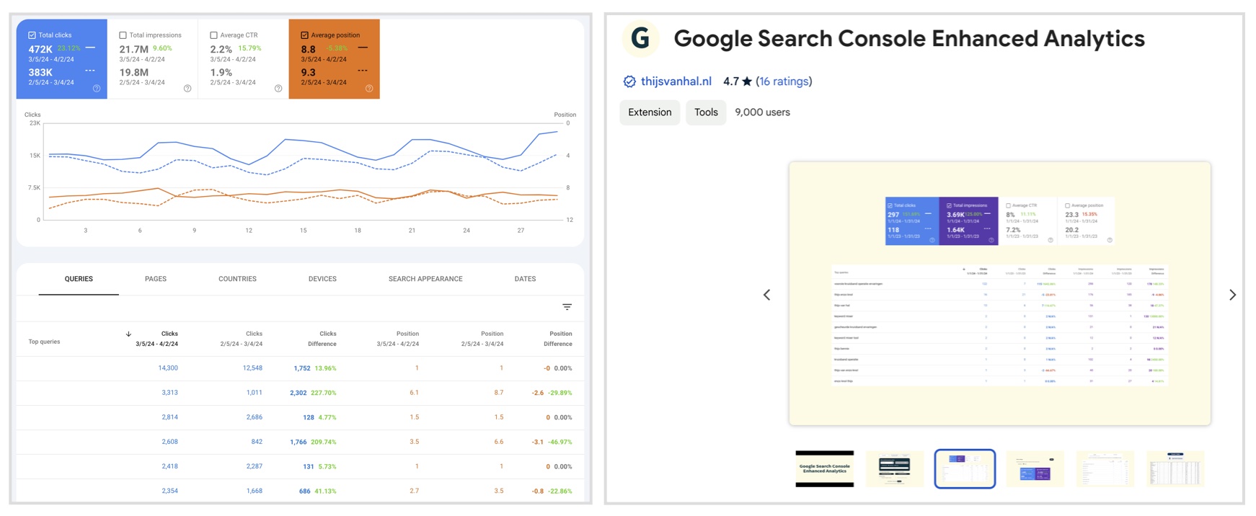Click the help icon in Average position card
The height and width of the screenshot is (516, 1256).
pyautogui.click(x=369, y=89)
